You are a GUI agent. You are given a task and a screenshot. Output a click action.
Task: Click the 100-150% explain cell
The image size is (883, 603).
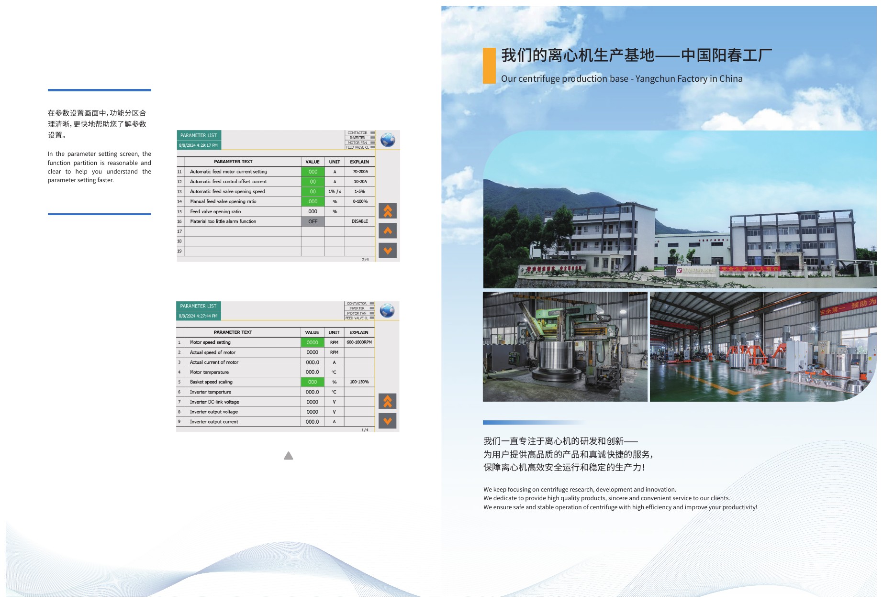[x=359, y=382]
